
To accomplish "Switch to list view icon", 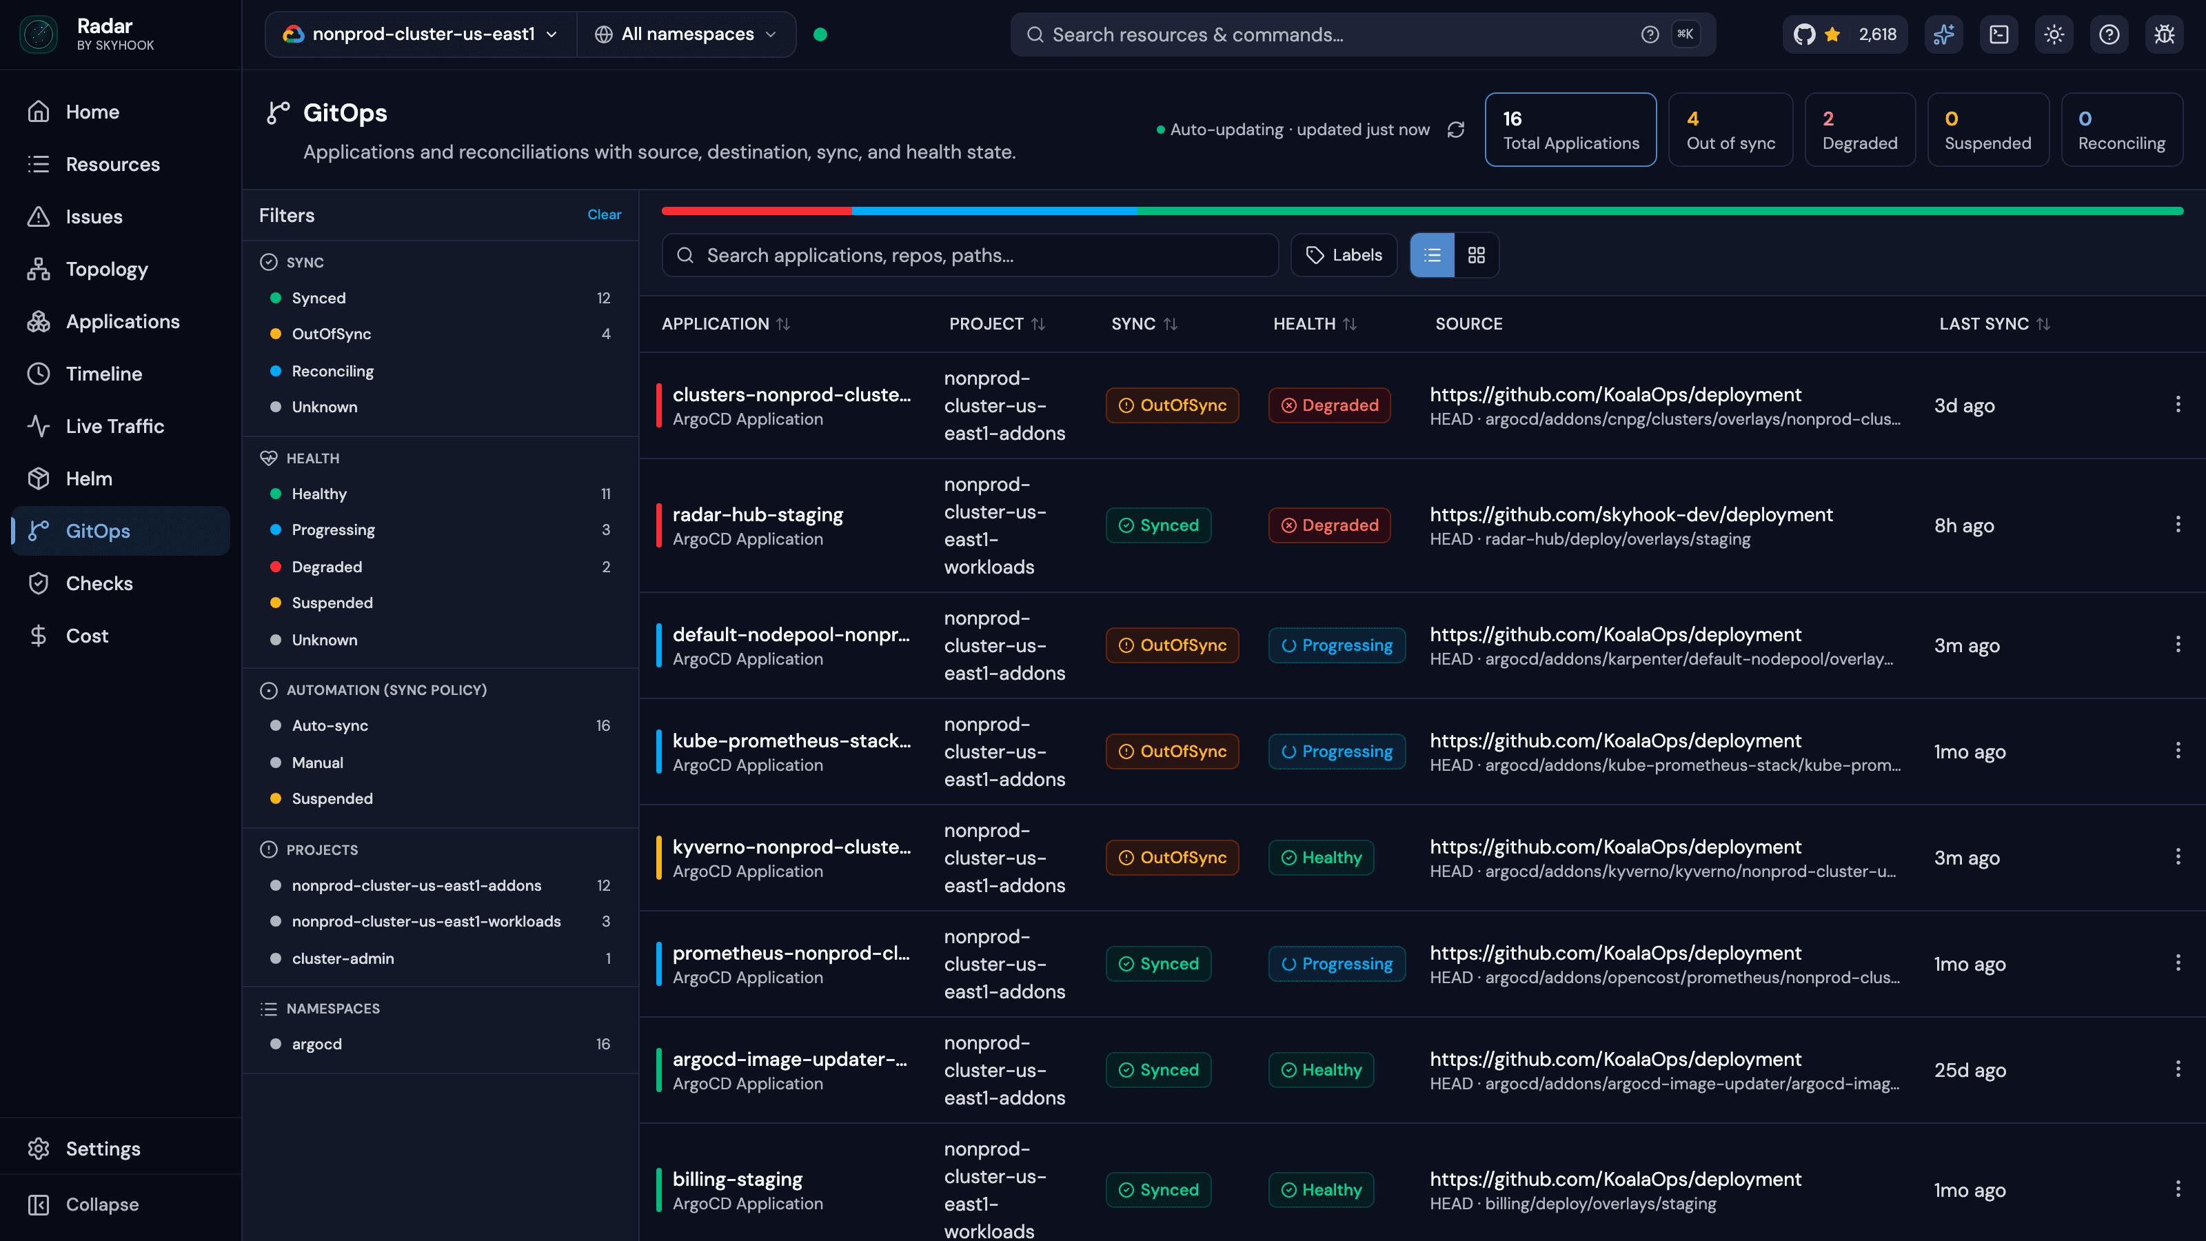I will [1432, 255].
